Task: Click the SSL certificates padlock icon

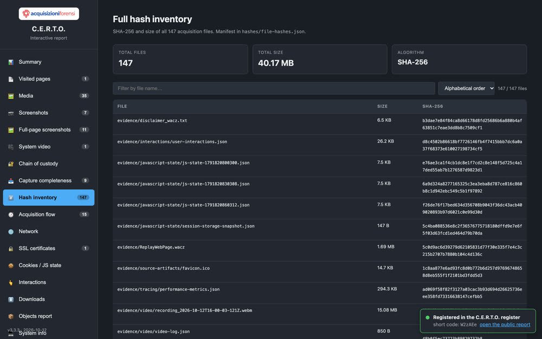Action: click(x=11, y=248)
